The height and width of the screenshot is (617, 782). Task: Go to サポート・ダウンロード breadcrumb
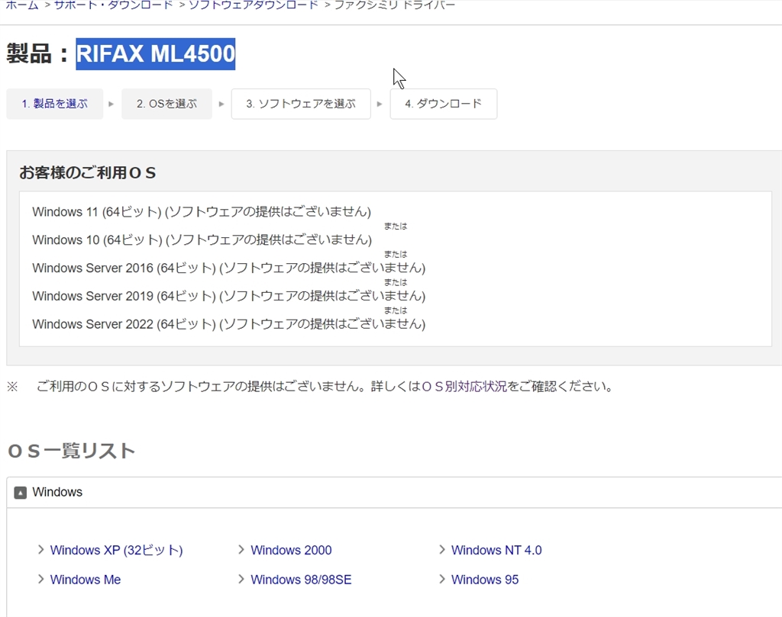113,5
